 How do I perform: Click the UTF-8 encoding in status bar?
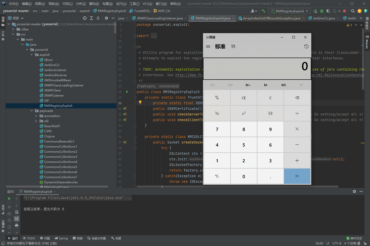pos(337,243)
